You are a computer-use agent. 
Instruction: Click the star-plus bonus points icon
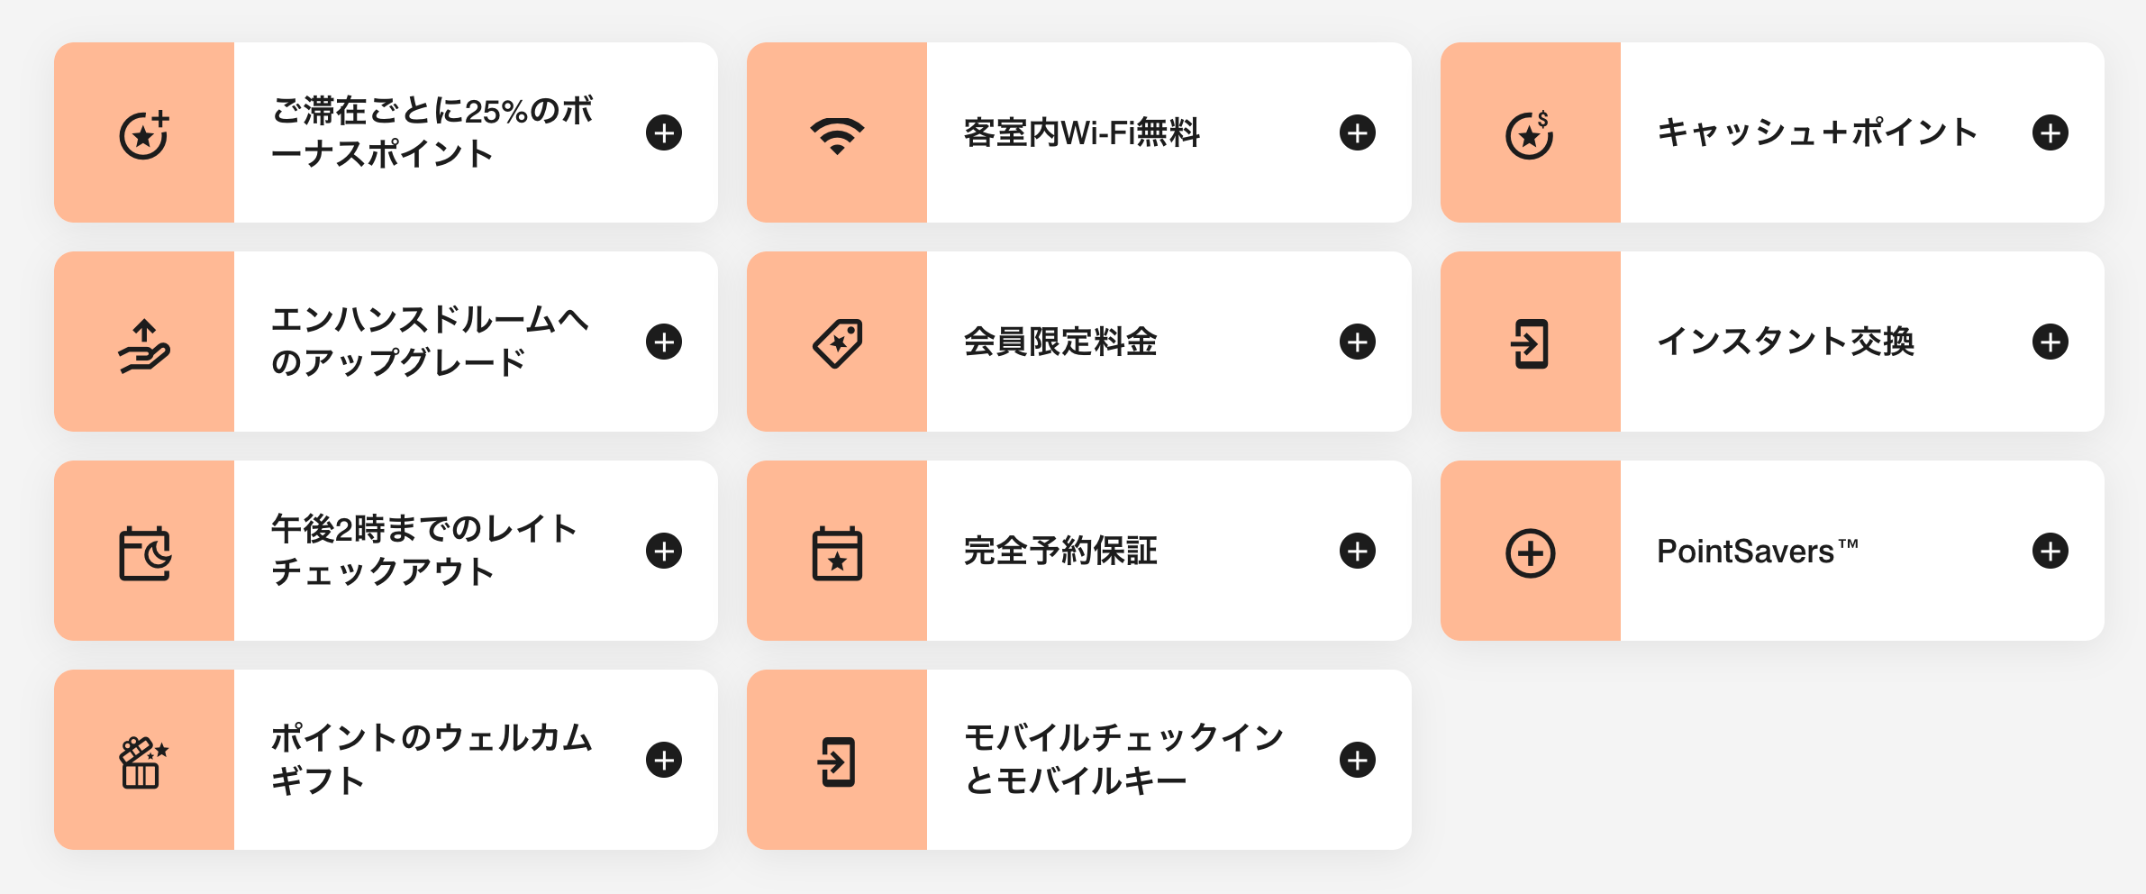[x=144, y=134]
